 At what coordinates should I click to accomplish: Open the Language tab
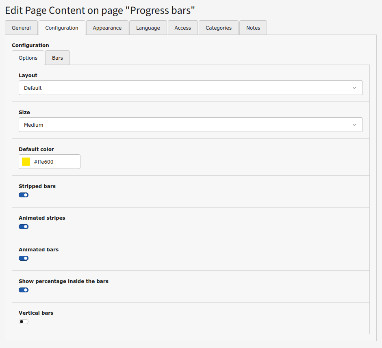coord(148,28)
